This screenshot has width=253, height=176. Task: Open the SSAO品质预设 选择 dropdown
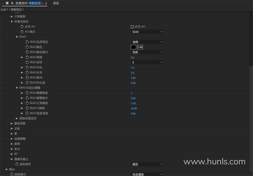(x=147, y=42)
